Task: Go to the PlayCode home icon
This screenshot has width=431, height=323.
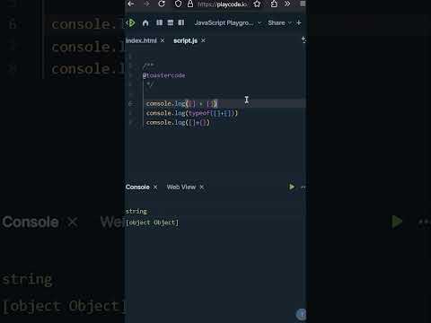Action: 145,23
